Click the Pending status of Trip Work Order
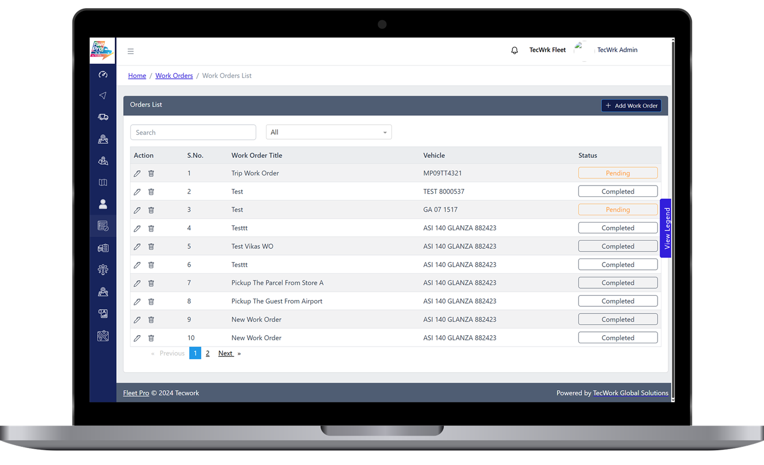The width and height of the screenshot is (764, 465). [618, 173]
